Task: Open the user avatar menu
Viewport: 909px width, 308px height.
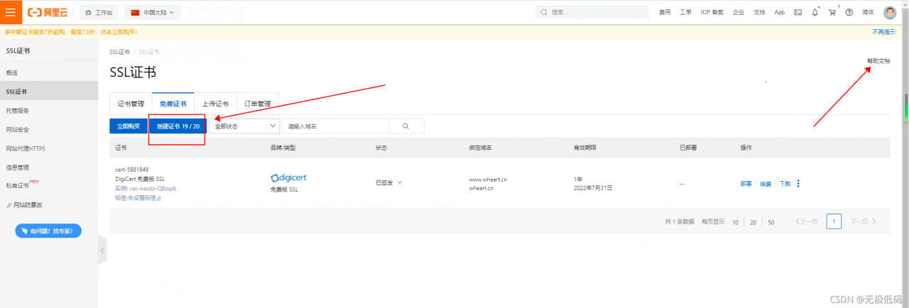Action: [x=891, y=12]
